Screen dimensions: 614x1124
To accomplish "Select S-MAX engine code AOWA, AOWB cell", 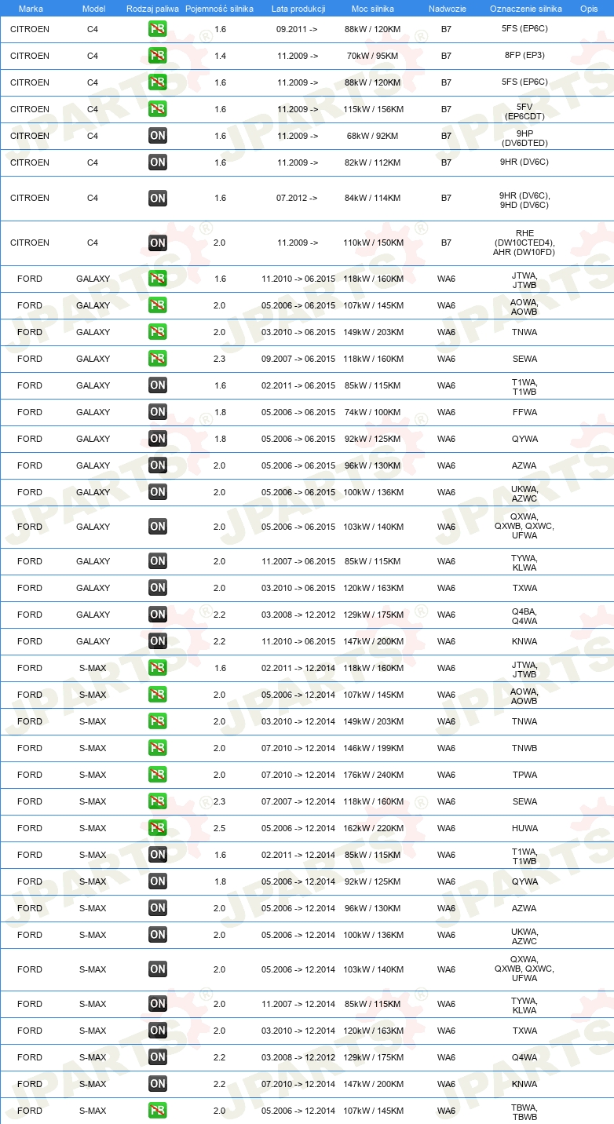I will click(x=524, y=696).
